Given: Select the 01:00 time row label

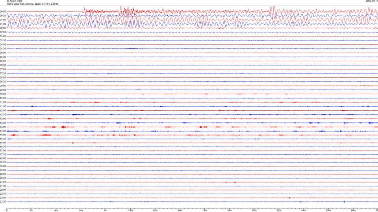Looking at the screenshot, I should 3,20.
